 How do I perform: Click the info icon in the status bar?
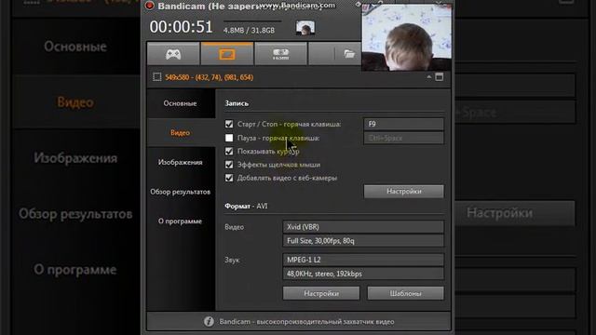209,321
